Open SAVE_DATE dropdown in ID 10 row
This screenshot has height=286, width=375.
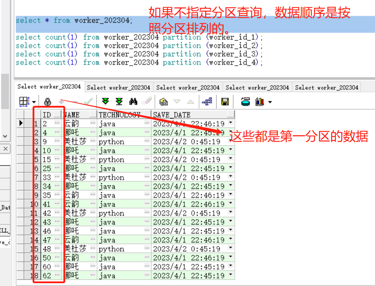point(231,149)
